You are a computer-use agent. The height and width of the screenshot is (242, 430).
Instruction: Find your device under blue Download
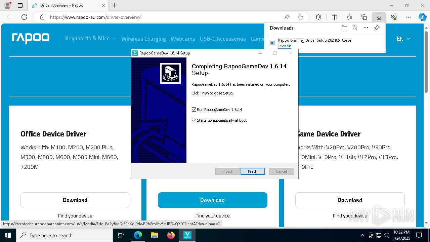click(x=213, y=216)
